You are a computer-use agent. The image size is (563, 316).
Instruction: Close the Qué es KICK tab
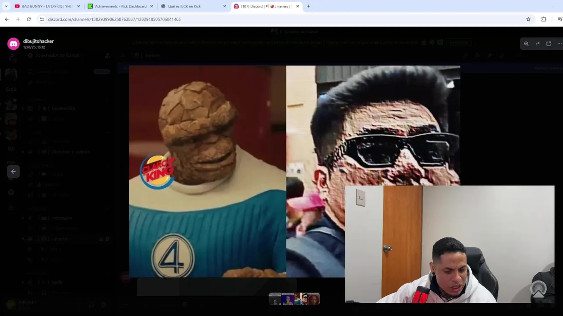tap(224, 6)
